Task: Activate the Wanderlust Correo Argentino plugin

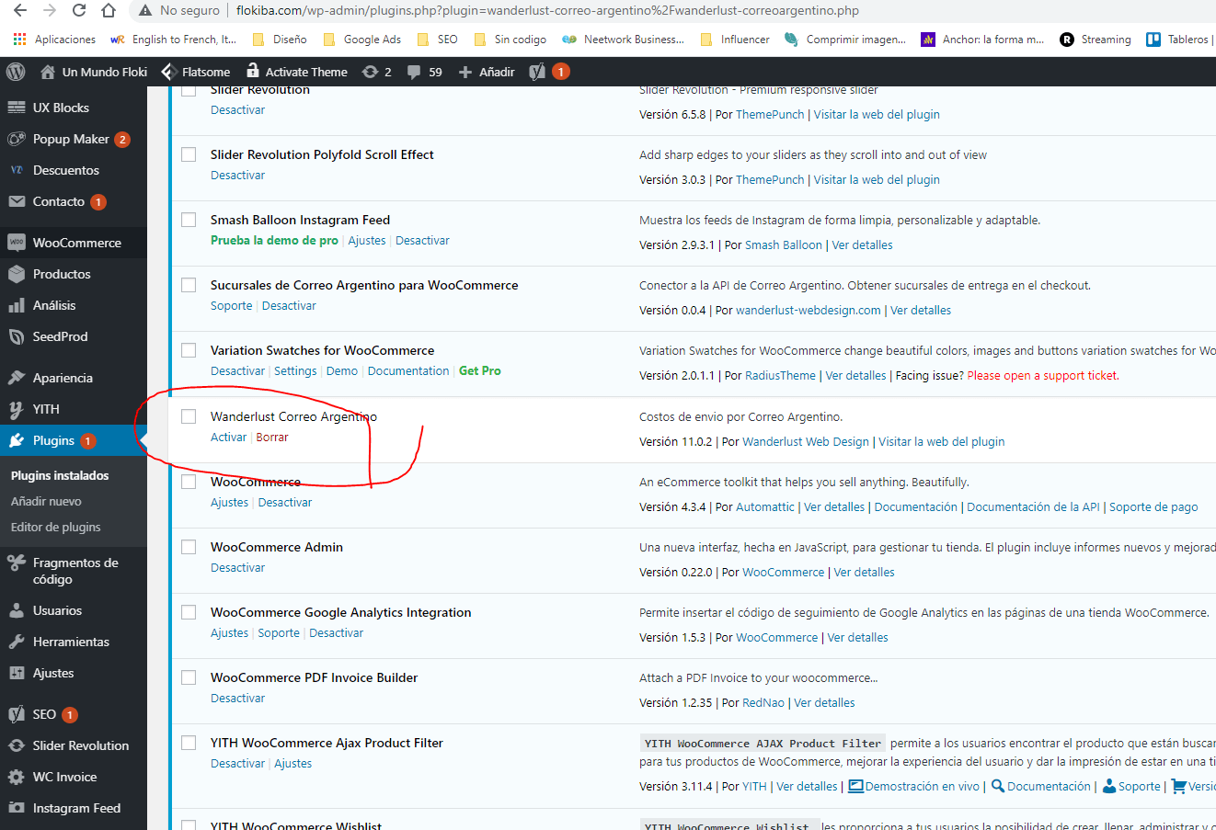Action: (228, 438)
